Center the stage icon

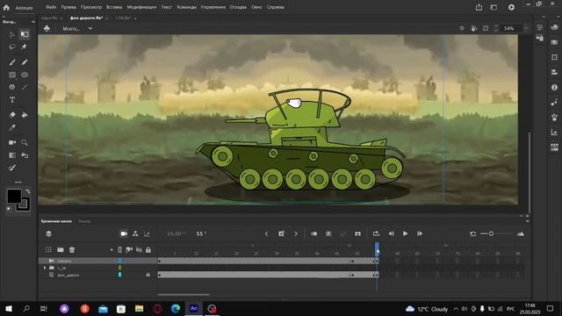[x=462, y=28]
